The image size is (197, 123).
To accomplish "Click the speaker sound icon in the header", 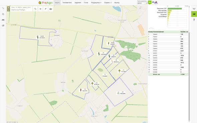I will pyautogui.click(x=153, y=2).
